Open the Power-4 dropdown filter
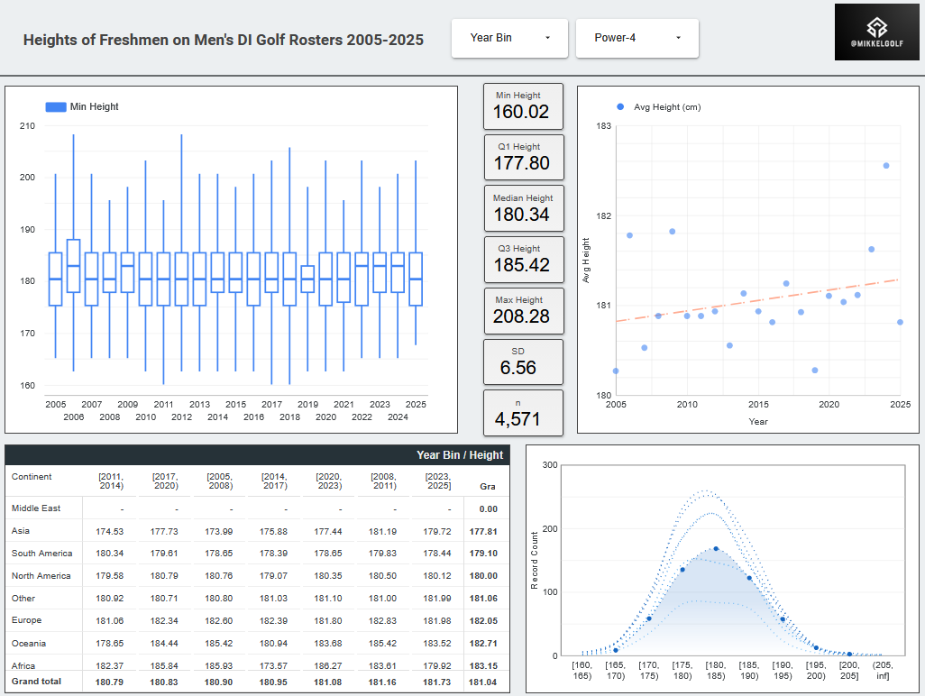This screenshot has height=696, width=925. [637, 39]
